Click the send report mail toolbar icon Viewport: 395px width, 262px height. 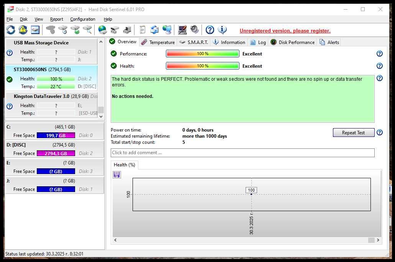[154, 30]
